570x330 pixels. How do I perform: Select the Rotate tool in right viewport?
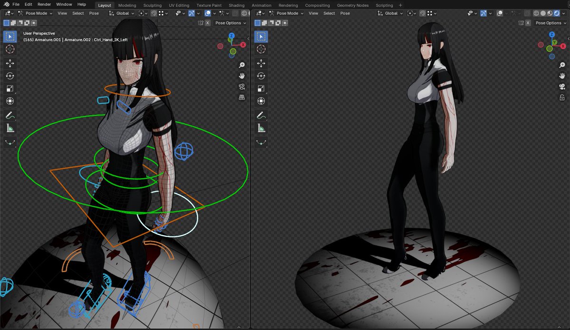[x=261, y=76]
